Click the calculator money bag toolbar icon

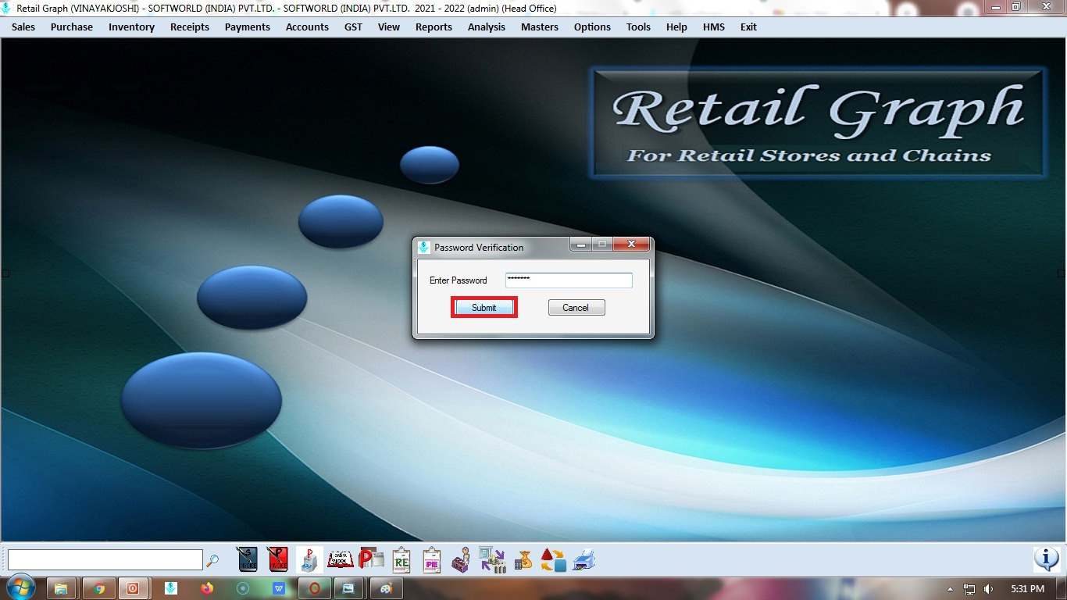coord(523,559)
